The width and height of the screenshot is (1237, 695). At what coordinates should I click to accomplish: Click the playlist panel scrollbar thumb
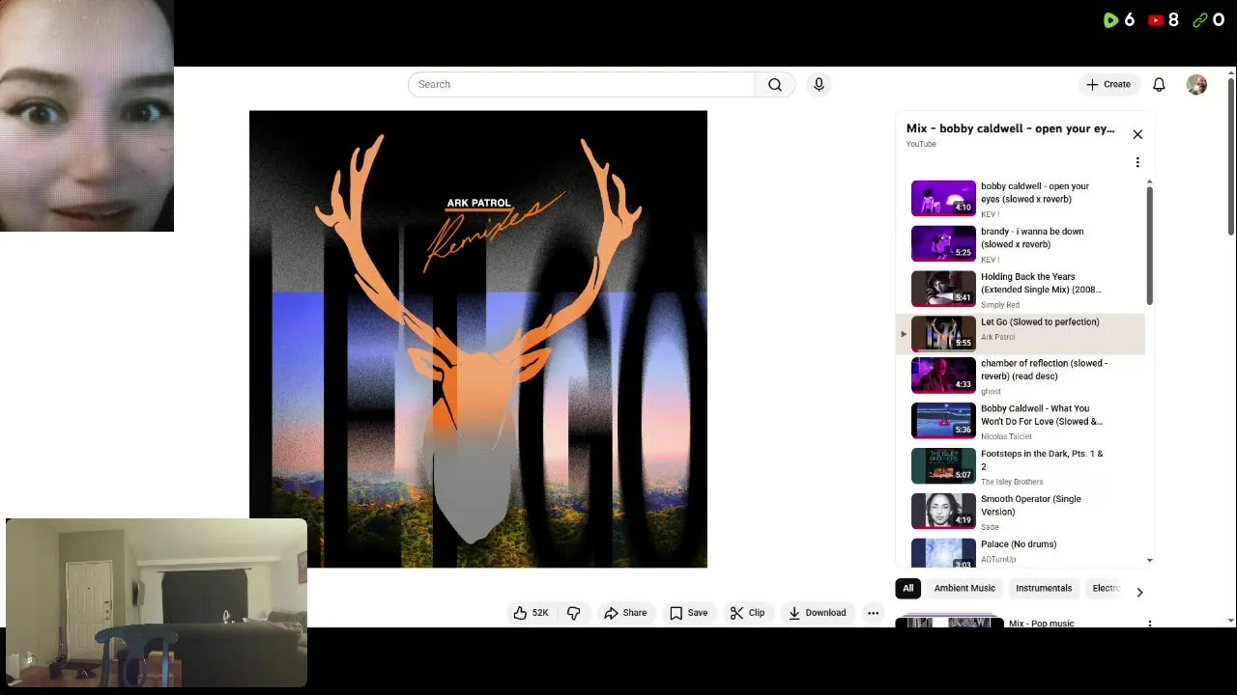pyautogui.click(x=1149, y=246)
